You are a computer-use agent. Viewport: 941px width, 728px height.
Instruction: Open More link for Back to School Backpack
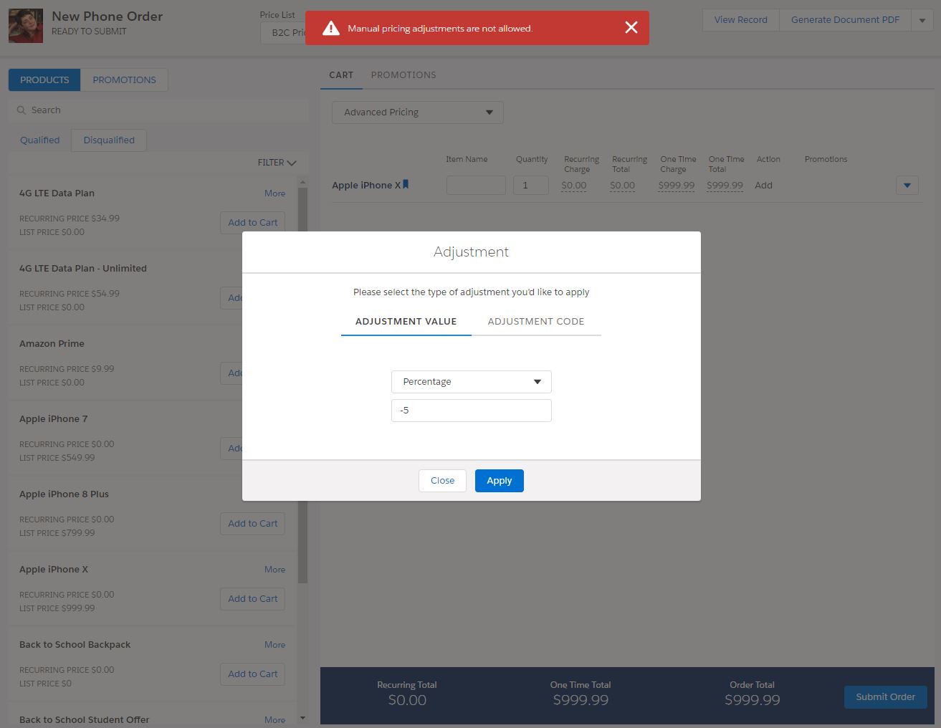(x=274, y=645)
